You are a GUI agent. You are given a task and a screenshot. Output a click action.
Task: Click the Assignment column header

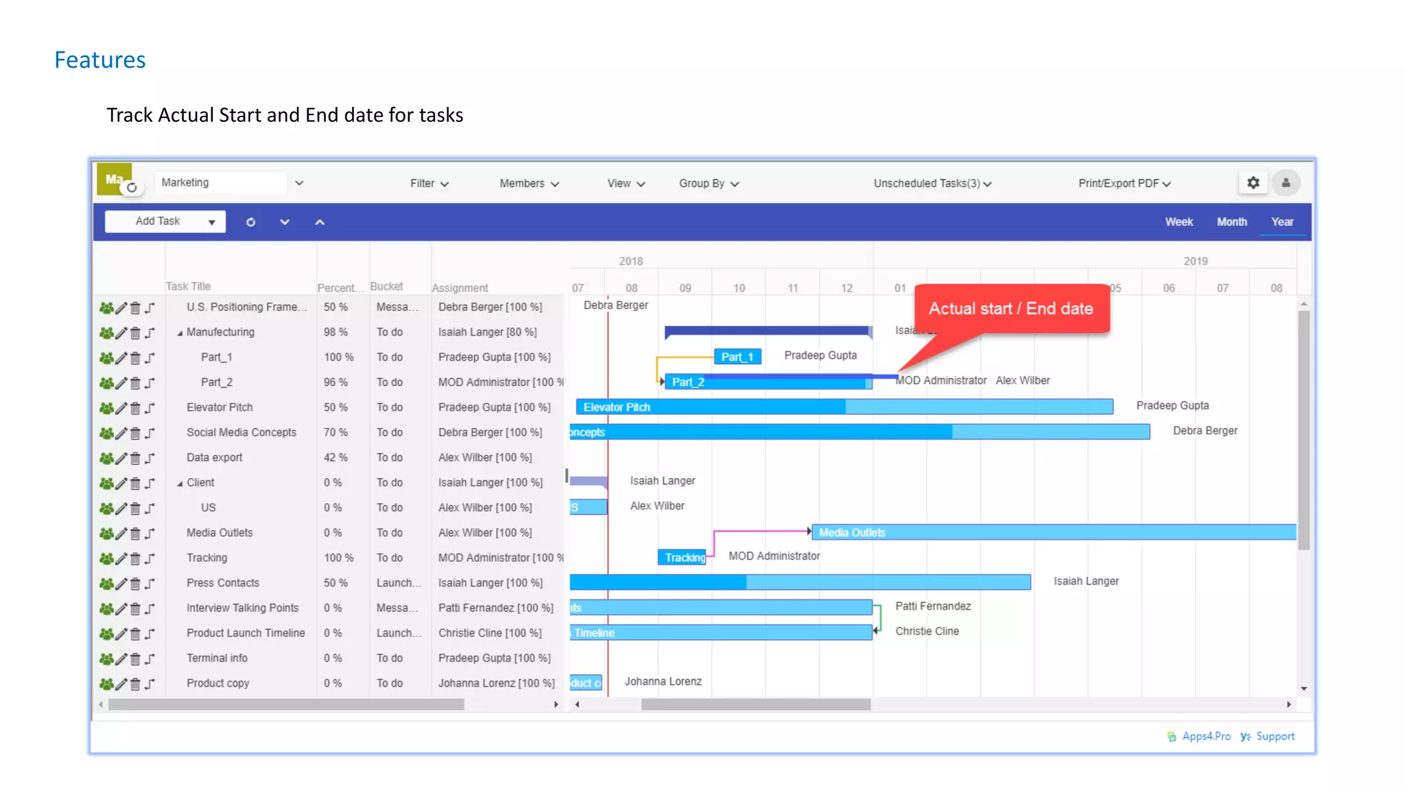click(460, 288)
